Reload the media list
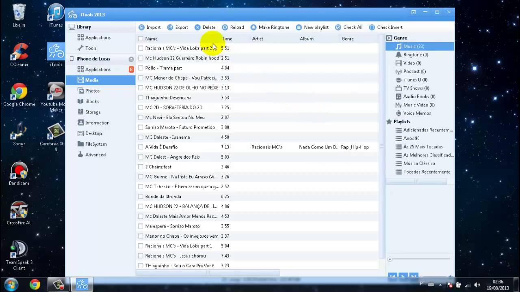 click(x=233, y=27)
